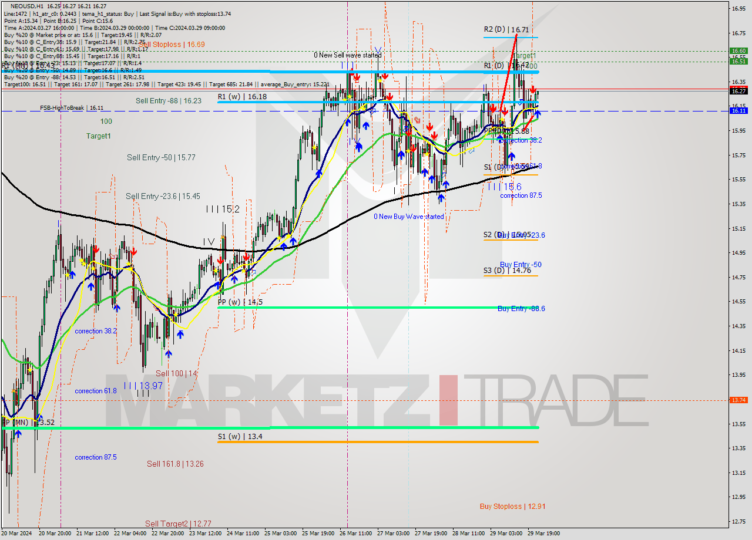Click the 12.75 price axis value

[x=738, y=521]
